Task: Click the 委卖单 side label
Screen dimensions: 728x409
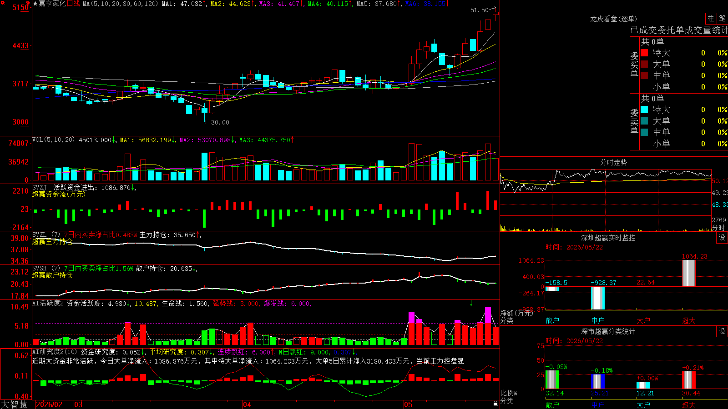Action: pos(634,122)
